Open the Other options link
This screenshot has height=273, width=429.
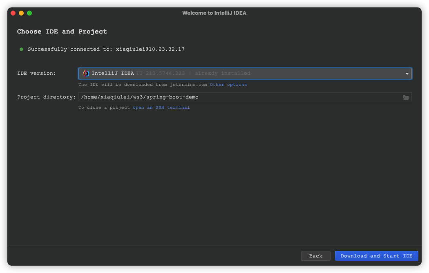pos(228,85)
